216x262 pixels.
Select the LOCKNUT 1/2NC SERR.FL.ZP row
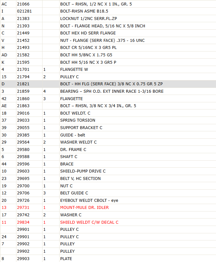tap(108, 19)
